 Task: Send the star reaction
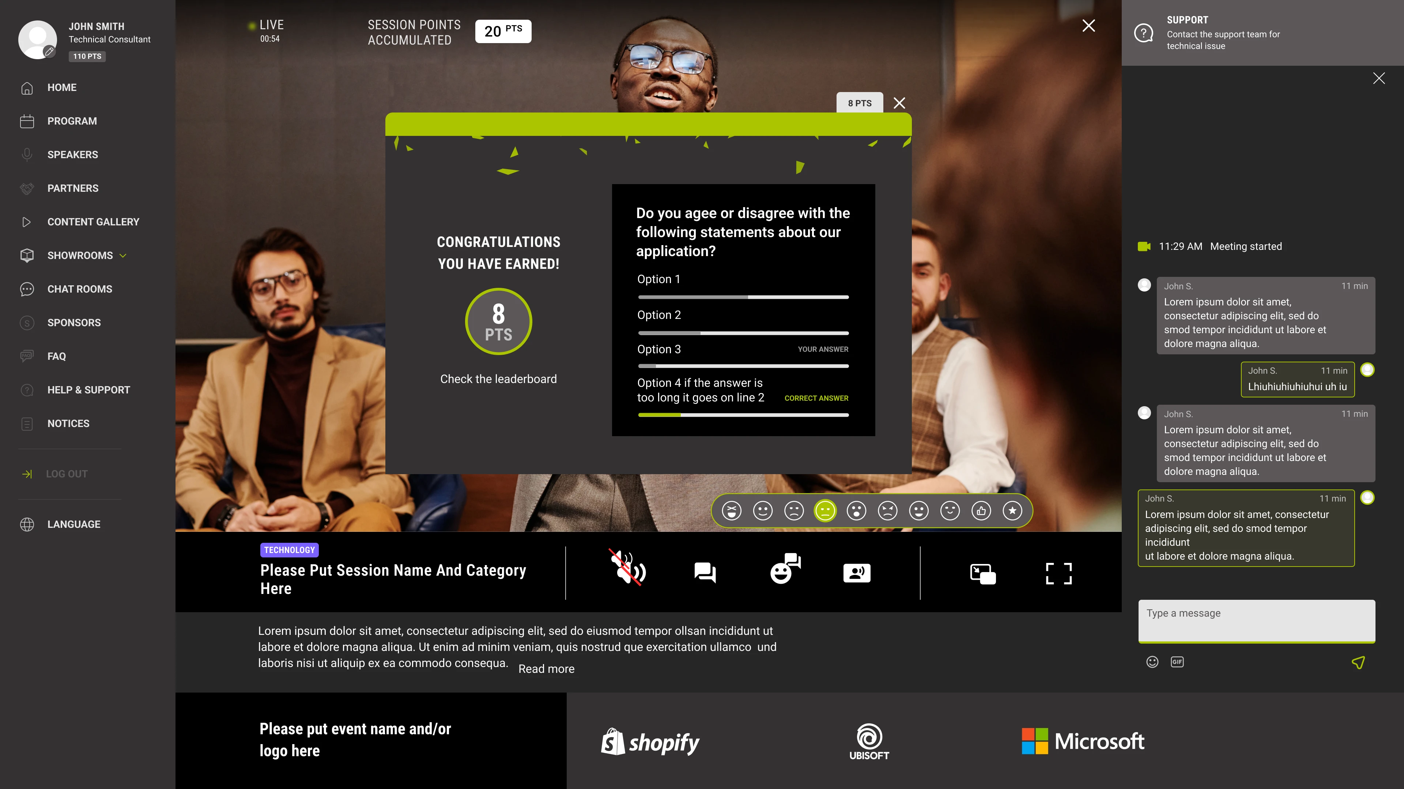(x=1013, y=511)
